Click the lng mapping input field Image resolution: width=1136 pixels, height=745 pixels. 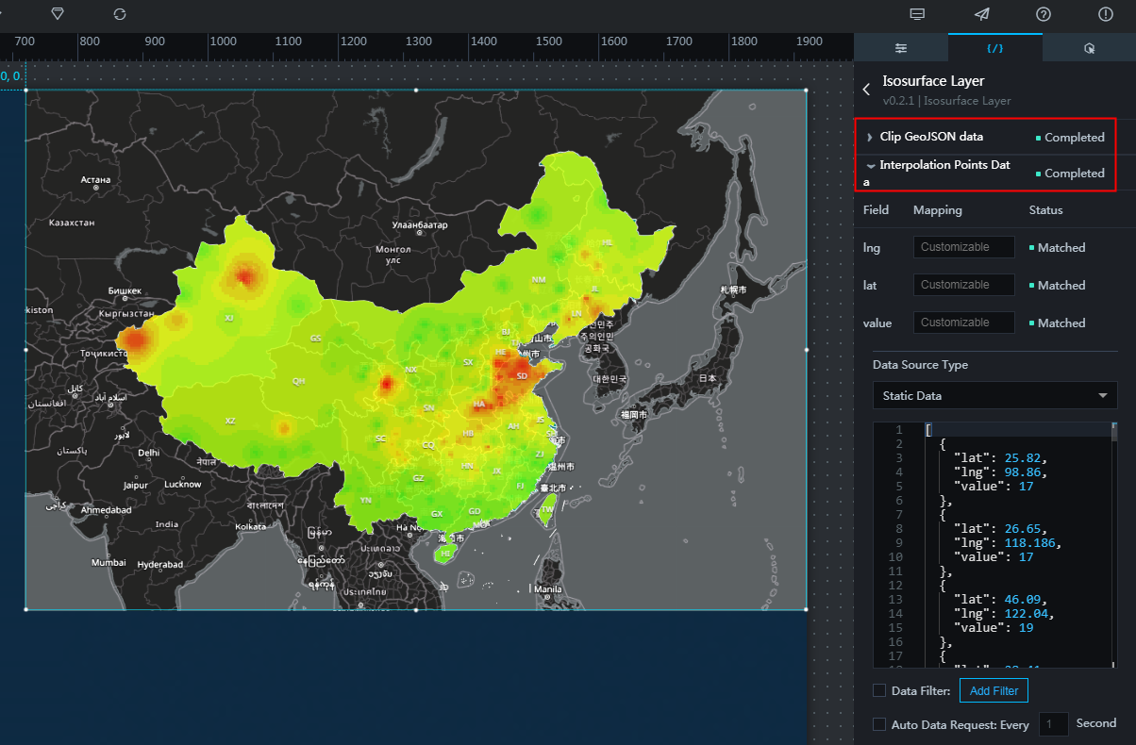963,247
